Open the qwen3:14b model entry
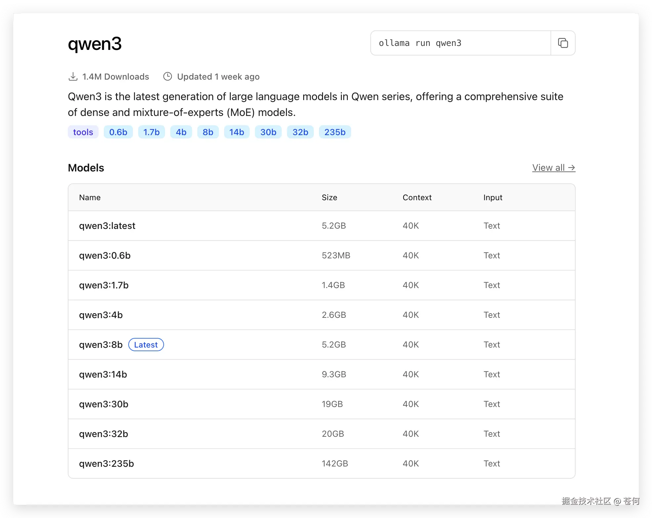652x518 pixels. (103, 375)
